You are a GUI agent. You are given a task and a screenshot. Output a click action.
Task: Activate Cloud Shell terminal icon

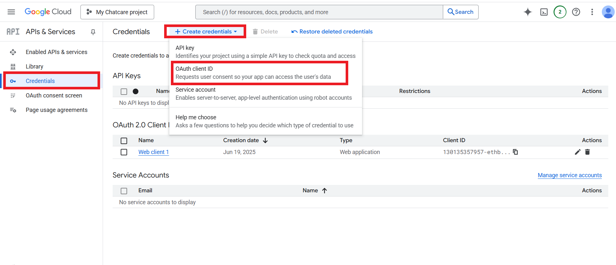coord(544,12)
